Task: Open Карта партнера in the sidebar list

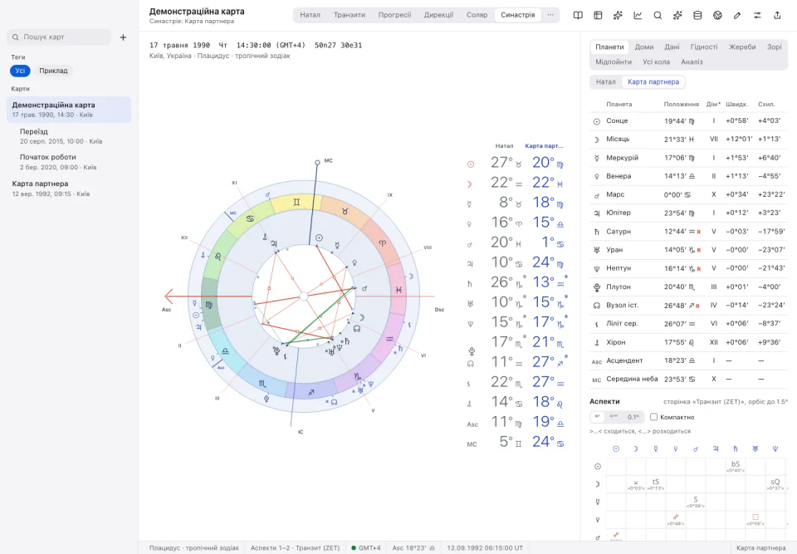Action: click(69, 189)
